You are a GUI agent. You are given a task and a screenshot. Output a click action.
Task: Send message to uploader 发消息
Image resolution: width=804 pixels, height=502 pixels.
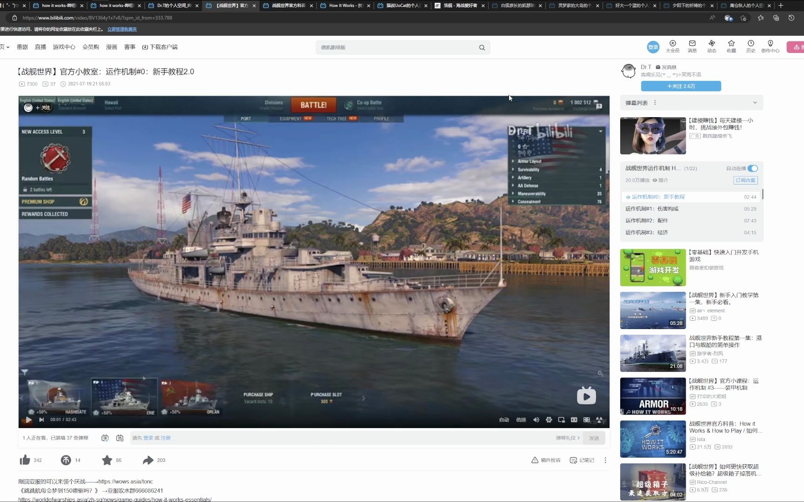666,67
